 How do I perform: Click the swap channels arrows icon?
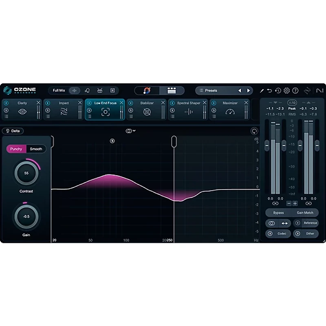pyautogui.click(x=284, y=223)
